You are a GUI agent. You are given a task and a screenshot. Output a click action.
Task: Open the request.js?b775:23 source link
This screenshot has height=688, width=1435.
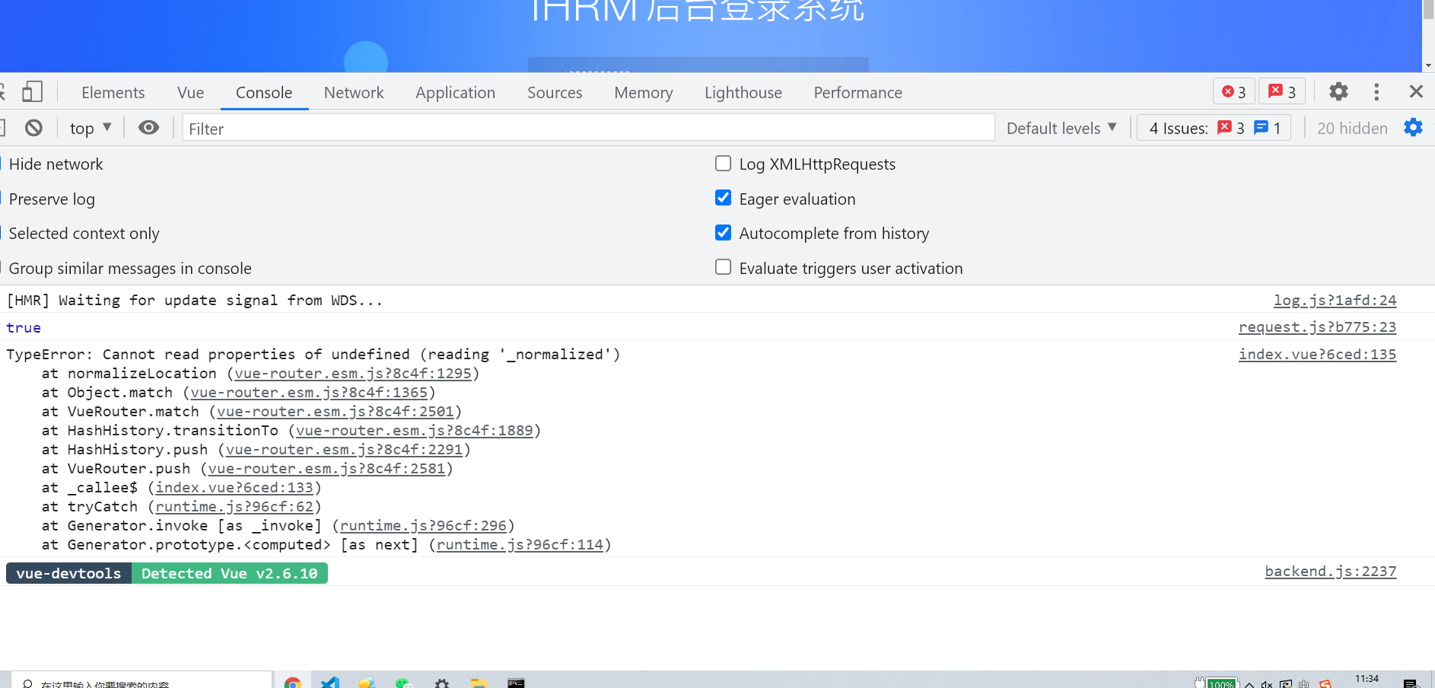pyautogui.click(x=1317, y=326)
